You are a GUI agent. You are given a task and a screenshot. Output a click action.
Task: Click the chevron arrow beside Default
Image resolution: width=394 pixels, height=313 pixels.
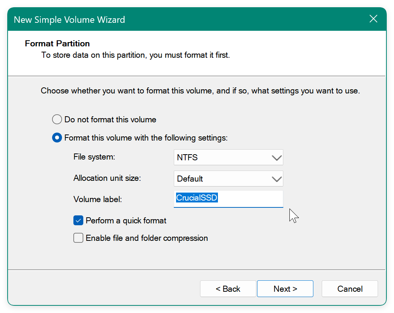pos(277,179)
